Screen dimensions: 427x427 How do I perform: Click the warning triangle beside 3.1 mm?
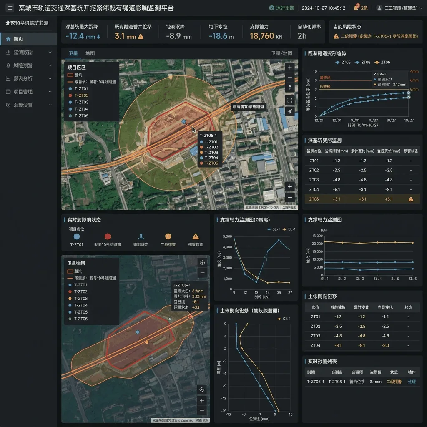(x=141, y=36)
